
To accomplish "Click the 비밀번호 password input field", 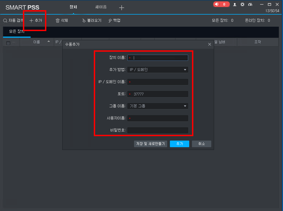I will click(157, 130).
